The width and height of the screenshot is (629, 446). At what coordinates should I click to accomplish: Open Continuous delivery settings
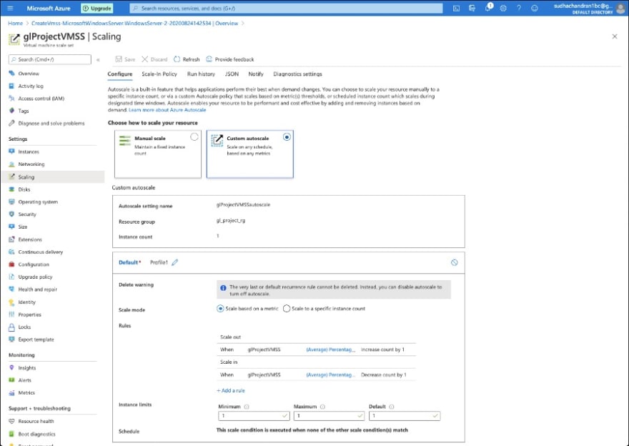pyautogui.click(x=41, y=252)
